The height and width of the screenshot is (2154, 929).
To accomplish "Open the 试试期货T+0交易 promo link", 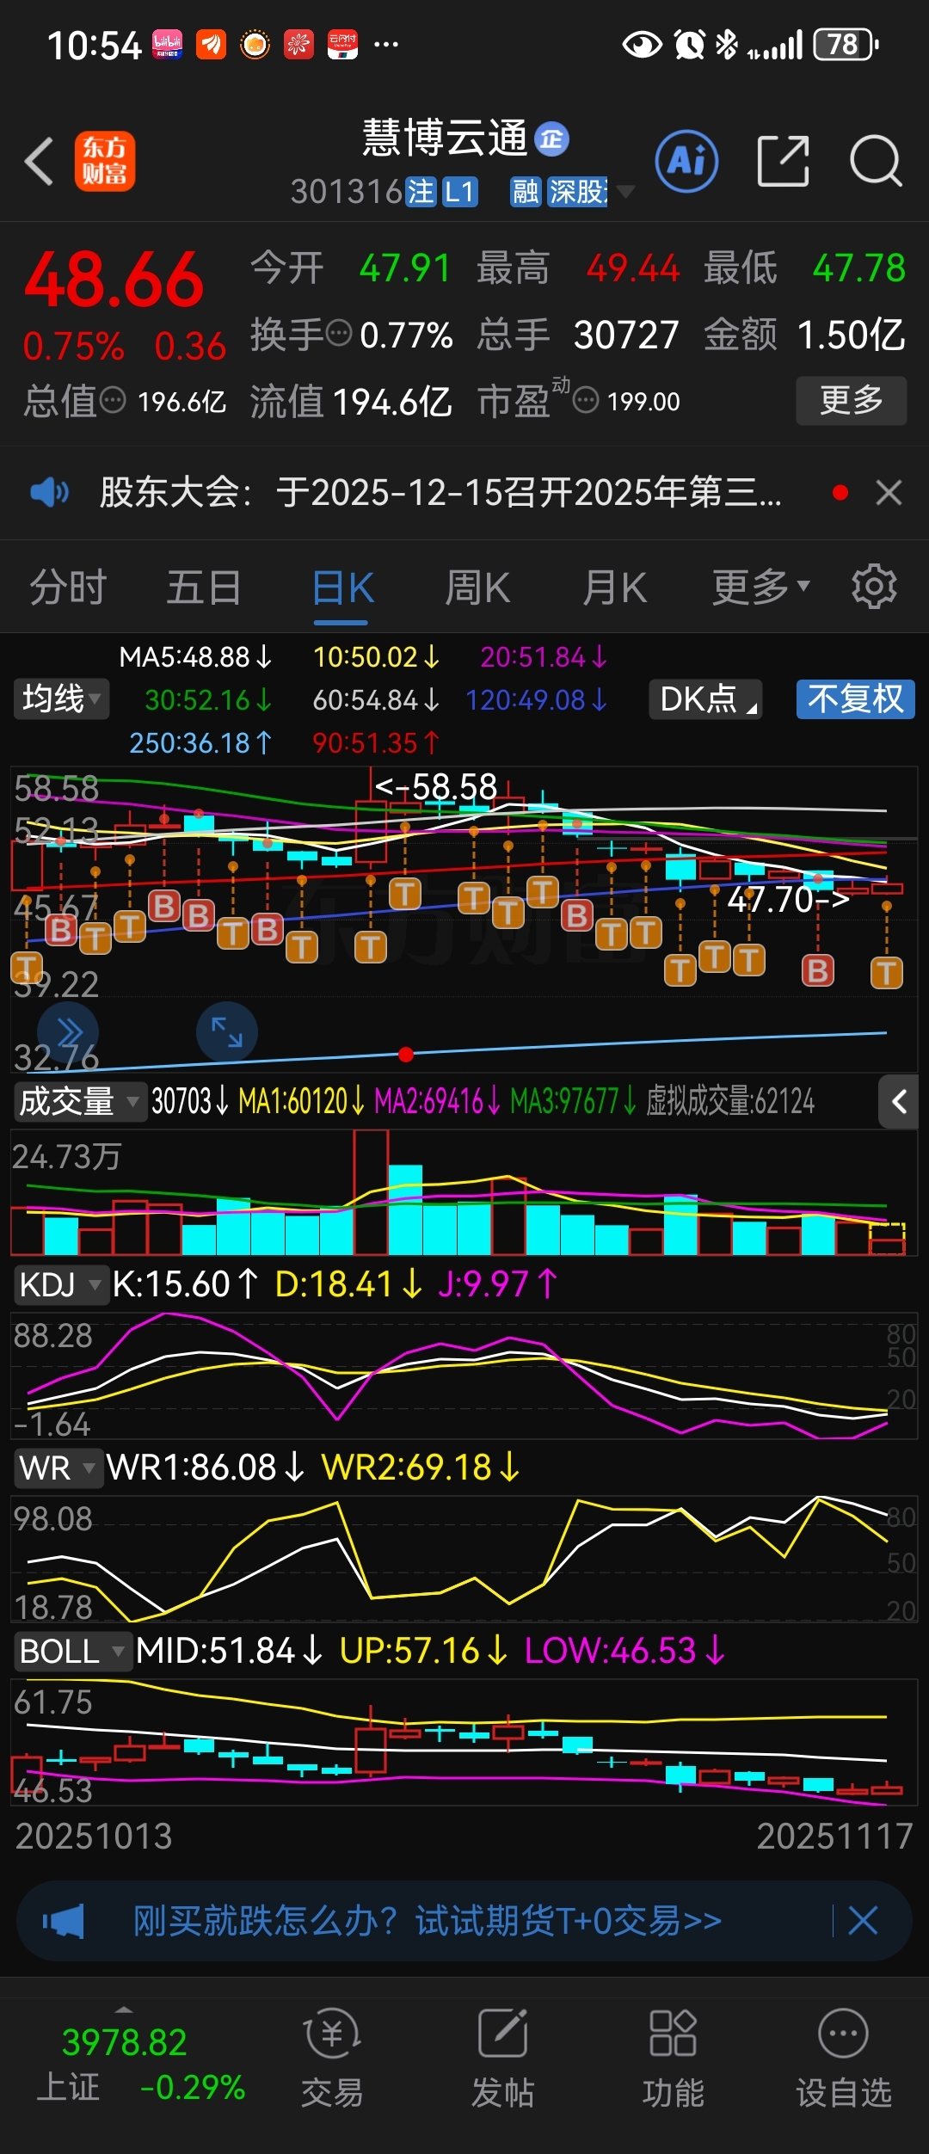I will pos(569,1921).
